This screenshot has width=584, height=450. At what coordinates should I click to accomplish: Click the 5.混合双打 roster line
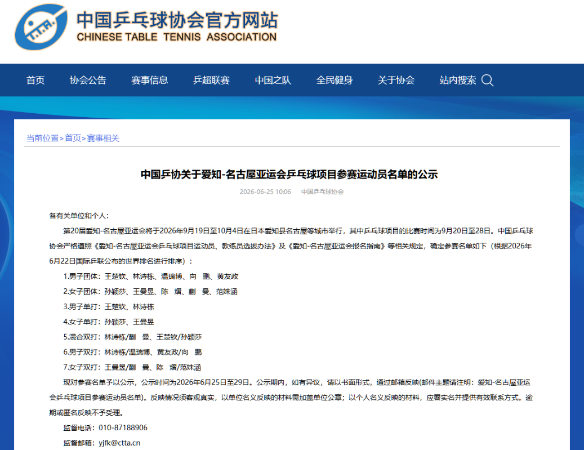(x=132, y=337)
